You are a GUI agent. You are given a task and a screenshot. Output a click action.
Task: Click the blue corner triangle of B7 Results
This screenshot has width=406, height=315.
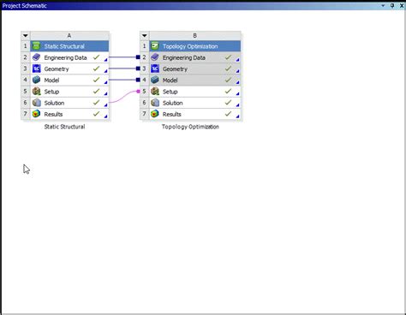[x=237, y=116]
